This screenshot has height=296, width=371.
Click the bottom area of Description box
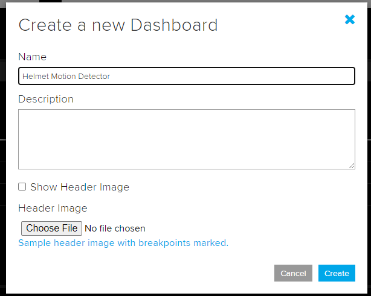(181, 162)
